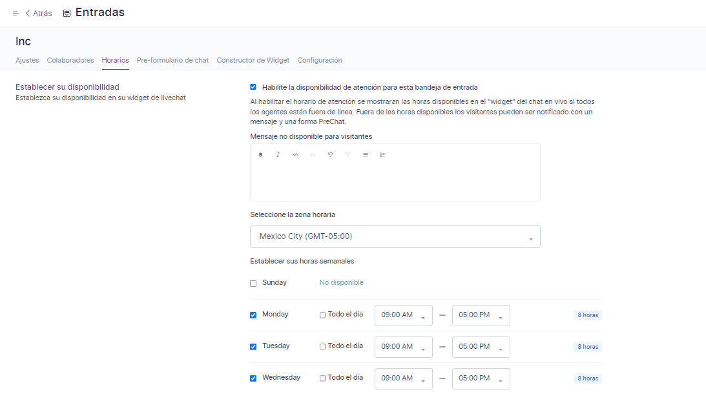Enable Sunday availability checkbox
The width and height of the screenshot is (706, 394).
point(253,283)
